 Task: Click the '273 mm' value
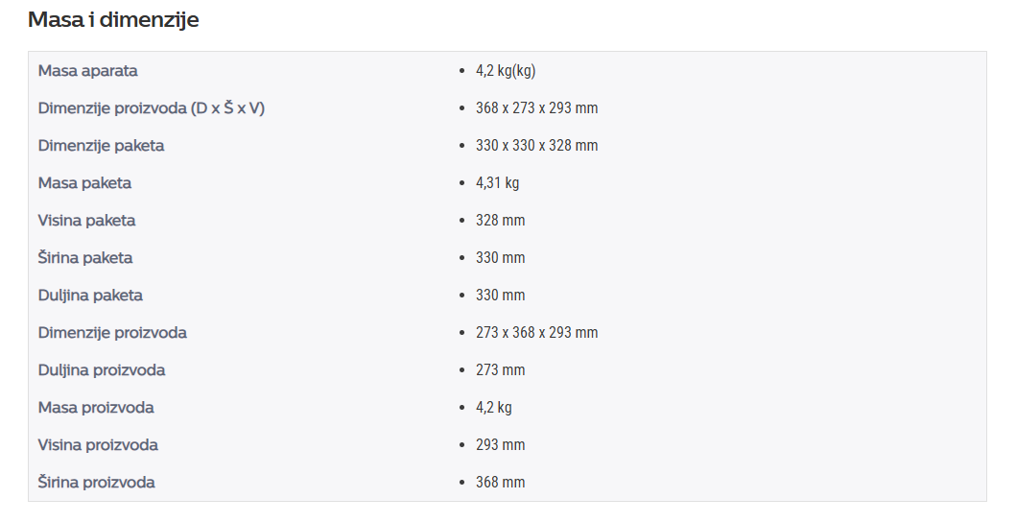pos(500,370)
